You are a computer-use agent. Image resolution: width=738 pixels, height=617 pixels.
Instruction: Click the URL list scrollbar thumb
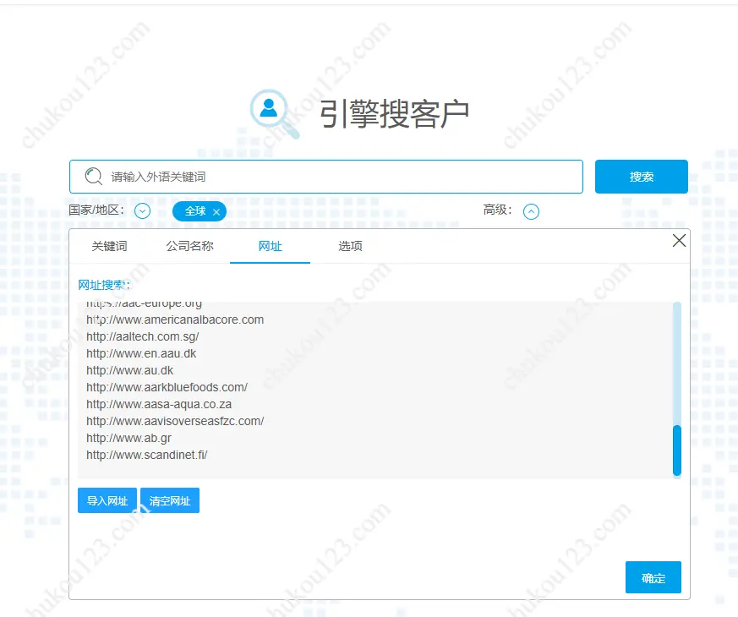pyautogui.click(x=676, y=450)
